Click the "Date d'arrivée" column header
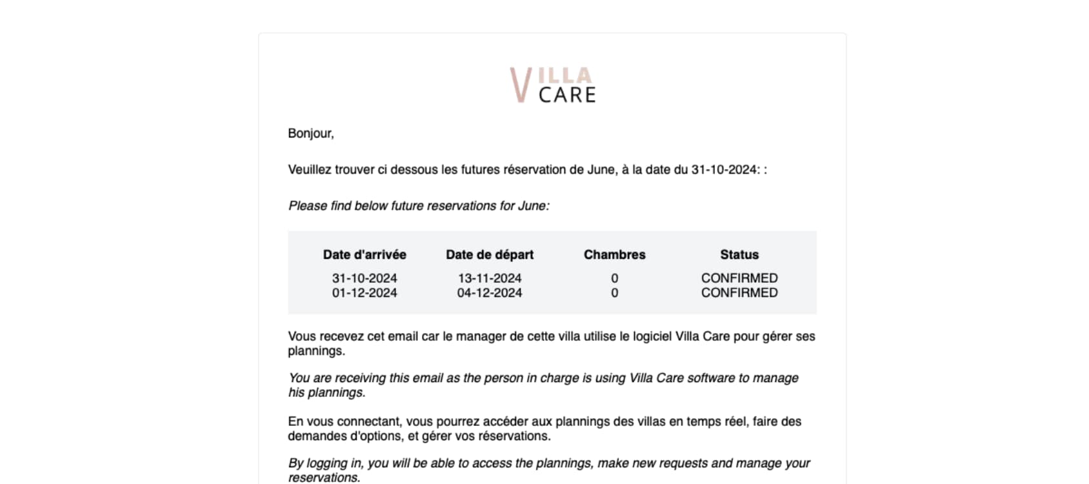This screenshot has height=484, width=1089. [x=365, y=255]
